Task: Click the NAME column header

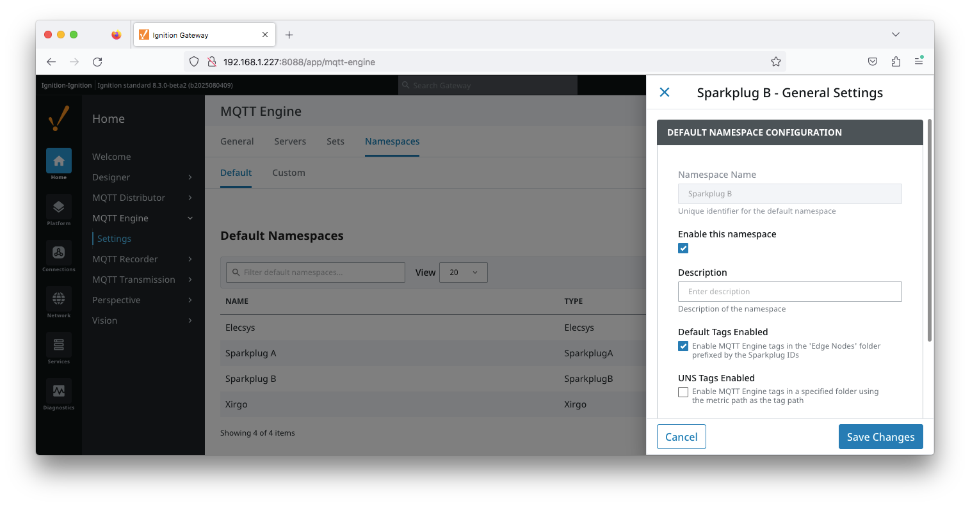Action: (237, 301)
